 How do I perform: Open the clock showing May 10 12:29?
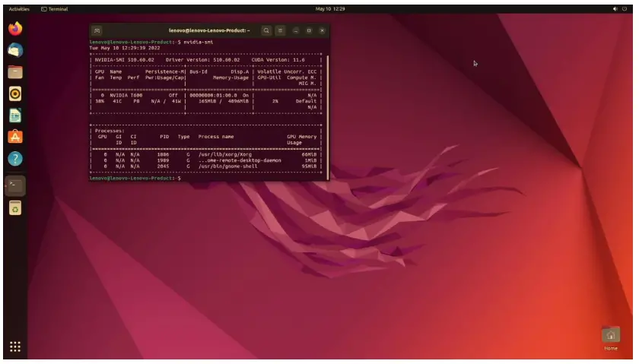pyautogui.click(x=330, y=9)
